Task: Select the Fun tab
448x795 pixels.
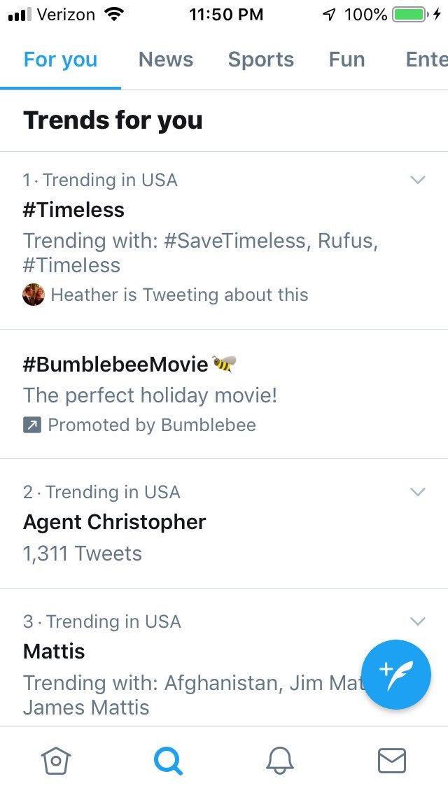Action: (x=346, y=59)
